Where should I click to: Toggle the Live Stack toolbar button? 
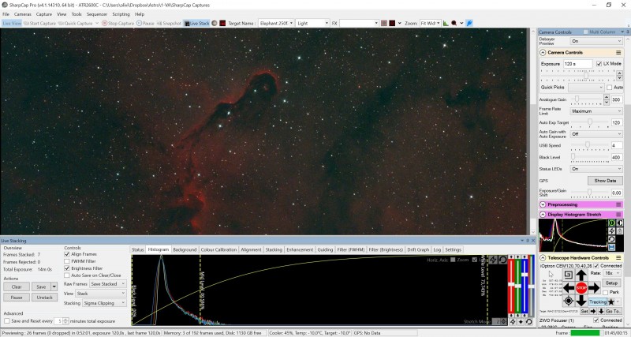click(196, 24)
